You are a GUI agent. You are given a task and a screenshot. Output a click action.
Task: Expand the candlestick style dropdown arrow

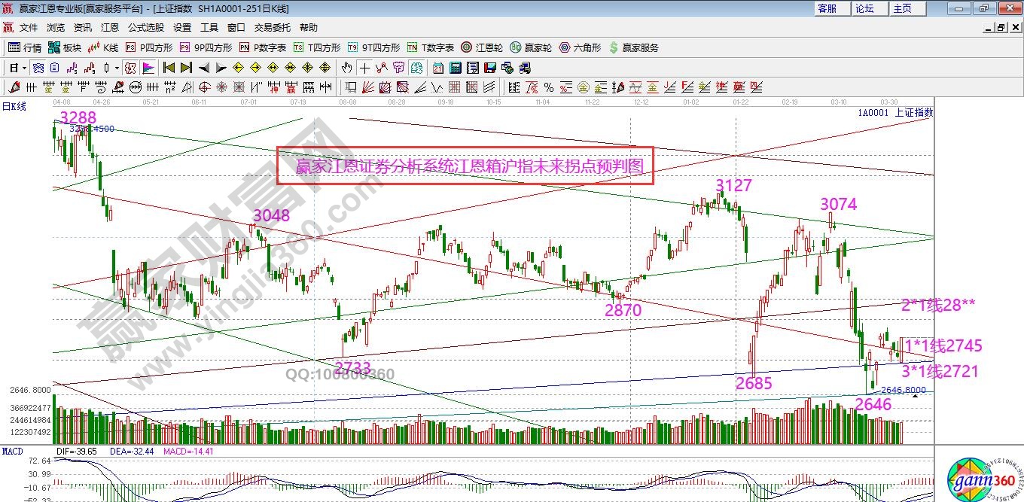117,68
